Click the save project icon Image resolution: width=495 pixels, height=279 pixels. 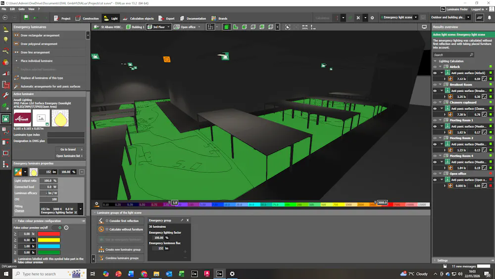pyautogui.click(x=26, y=18)
